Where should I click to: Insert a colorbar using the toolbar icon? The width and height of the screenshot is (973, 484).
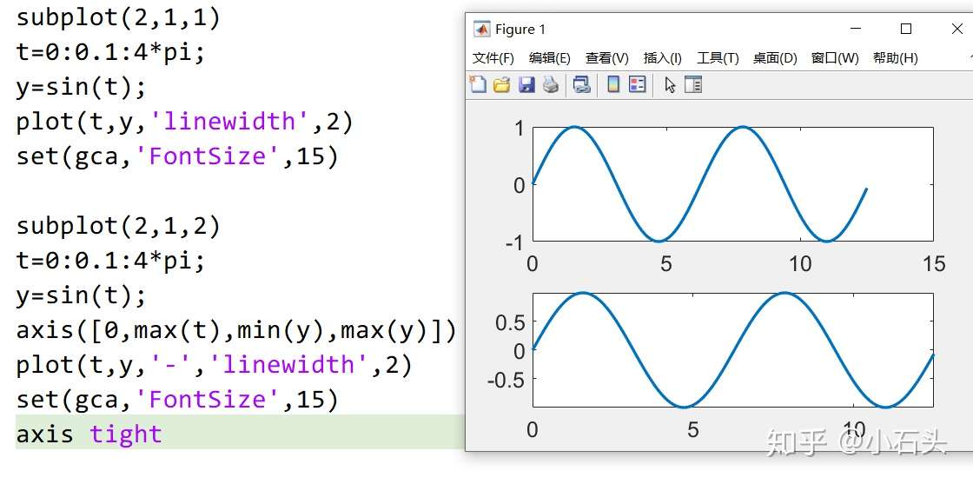(613, 84)
